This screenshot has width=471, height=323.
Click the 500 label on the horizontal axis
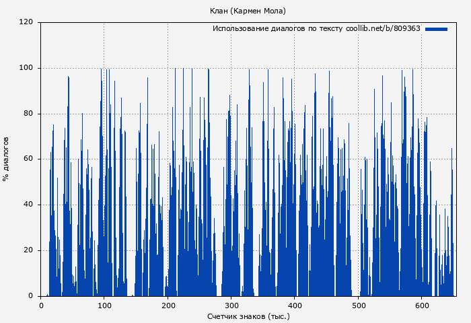358,306
